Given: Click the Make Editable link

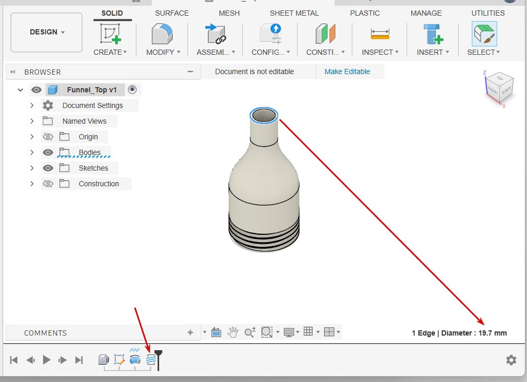Looking at the screenshot, I should point(347,71).
